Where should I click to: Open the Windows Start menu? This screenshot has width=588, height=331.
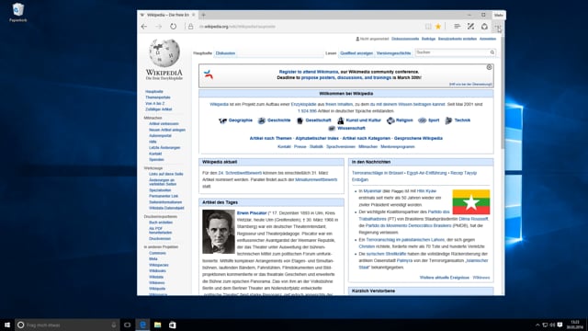tap(7, 325)
